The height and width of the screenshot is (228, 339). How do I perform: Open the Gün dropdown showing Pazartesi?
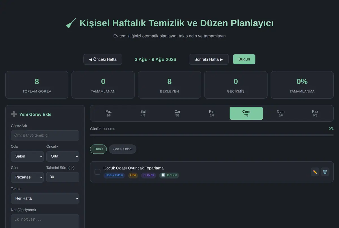tap(27, 177)
